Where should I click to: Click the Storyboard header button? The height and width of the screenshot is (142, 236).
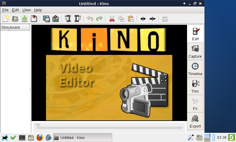[x=15, y=28]
